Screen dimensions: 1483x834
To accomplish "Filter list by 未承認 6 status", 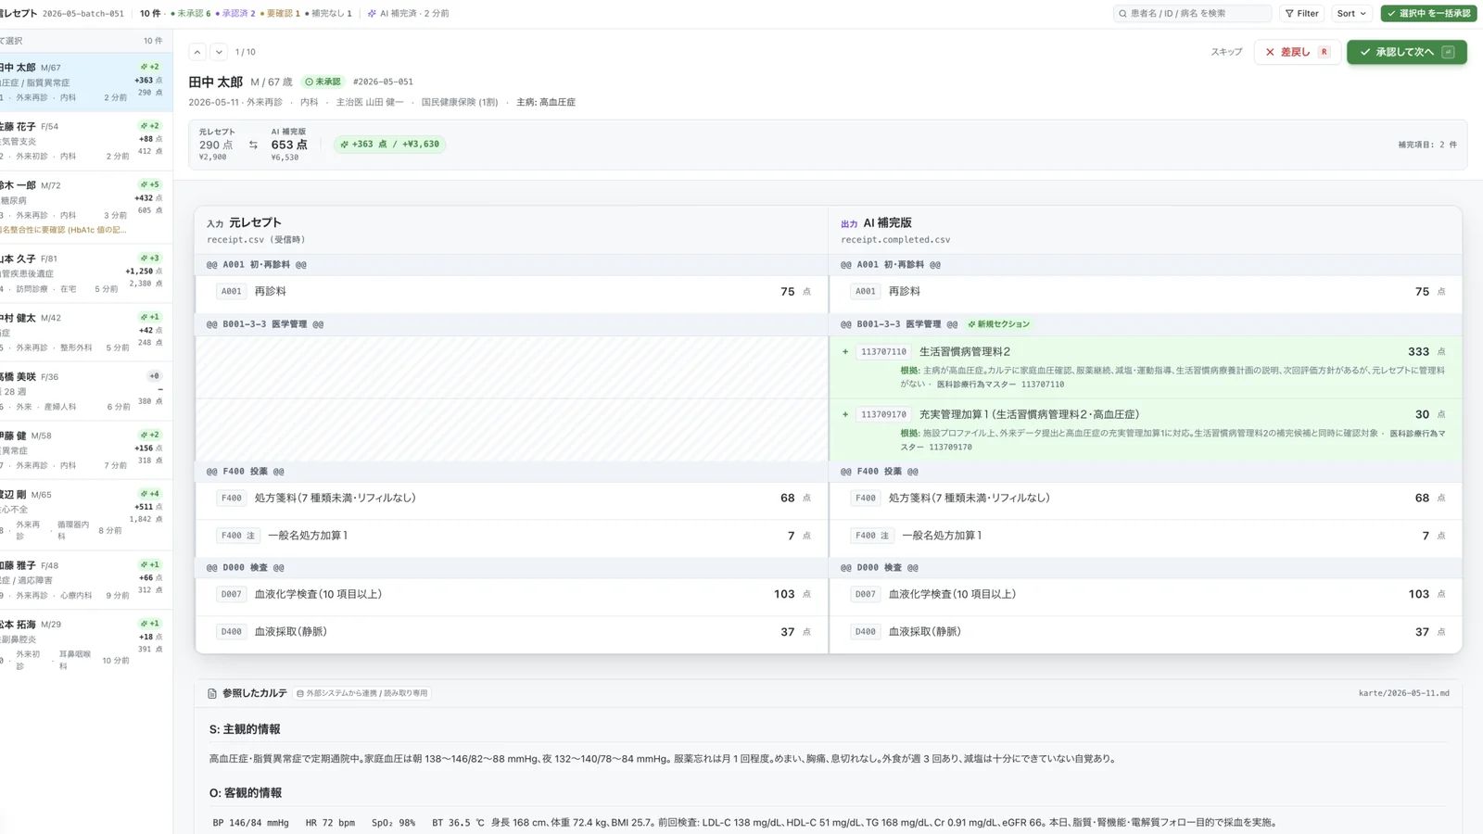I will coord(191,14).
